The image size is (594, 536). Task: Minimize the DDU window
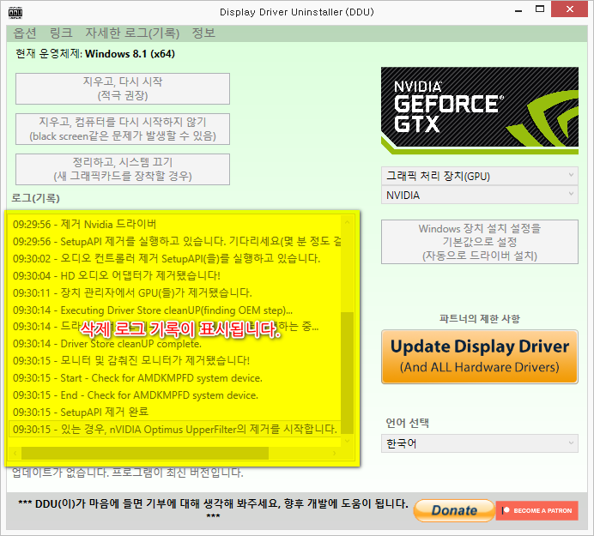(x=518, y=10)
